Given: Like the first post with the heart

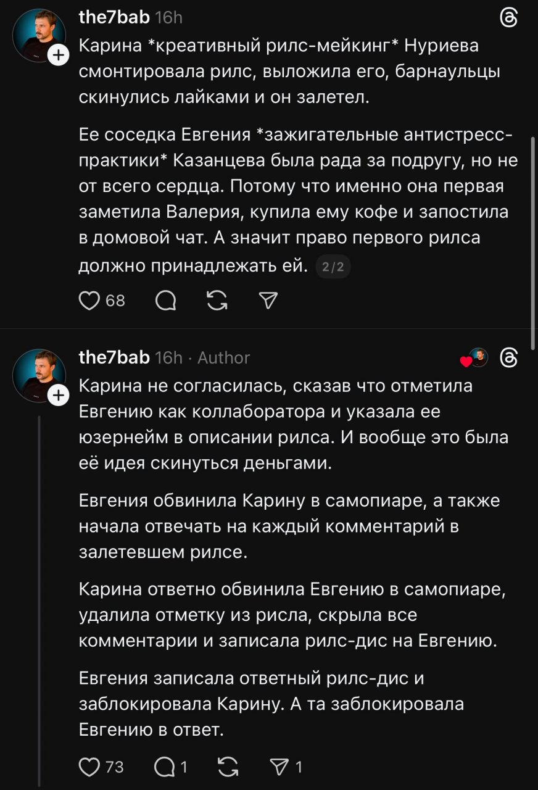Looking at the screenshot, I should pos(90,301).
